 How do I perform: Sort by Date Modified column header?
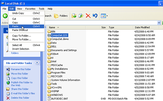pyautogui.click(x=146, y=27)
